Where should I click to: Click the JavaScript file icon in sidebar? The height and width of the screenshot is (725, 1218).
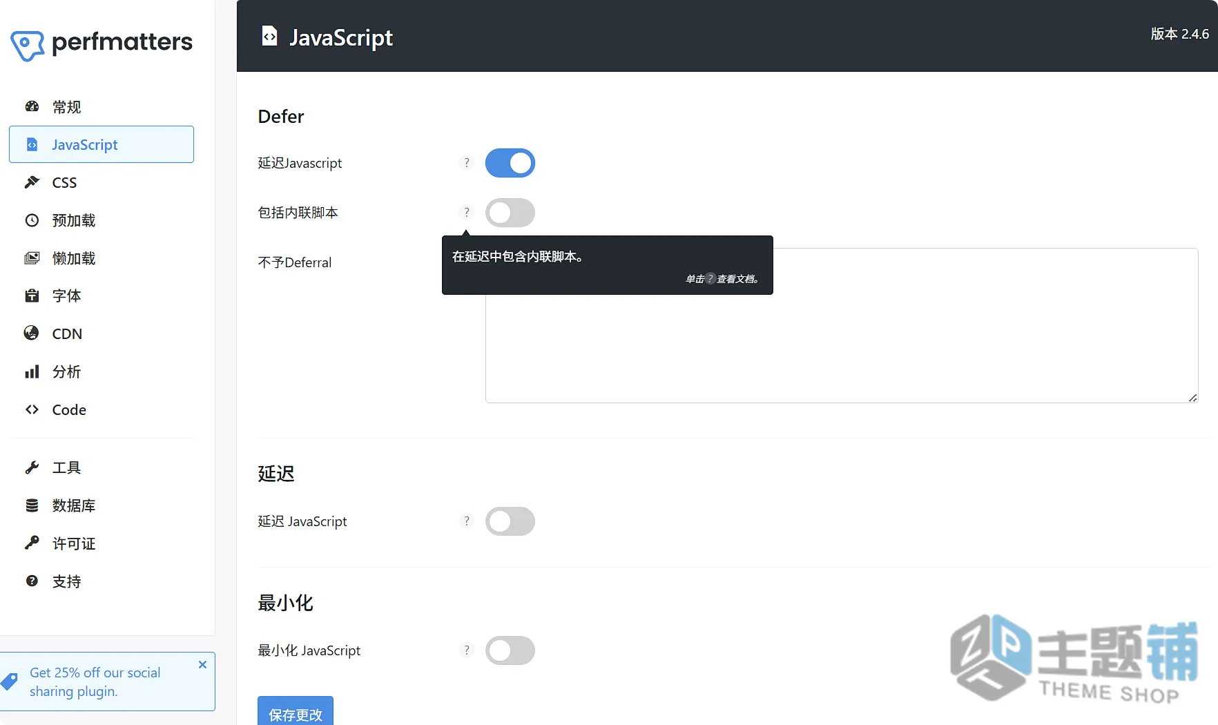[32, 144]
